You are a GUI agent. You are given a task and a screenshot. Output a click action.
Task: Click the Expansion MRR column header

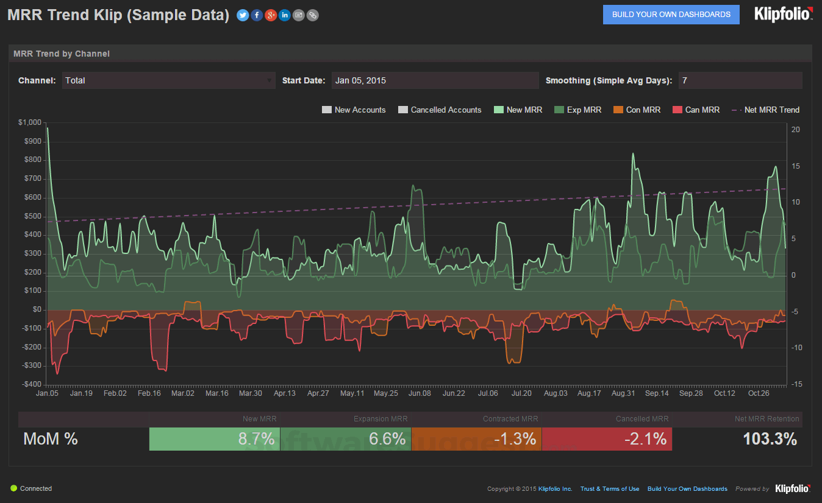pyautogui.click(x=381, y=419)
